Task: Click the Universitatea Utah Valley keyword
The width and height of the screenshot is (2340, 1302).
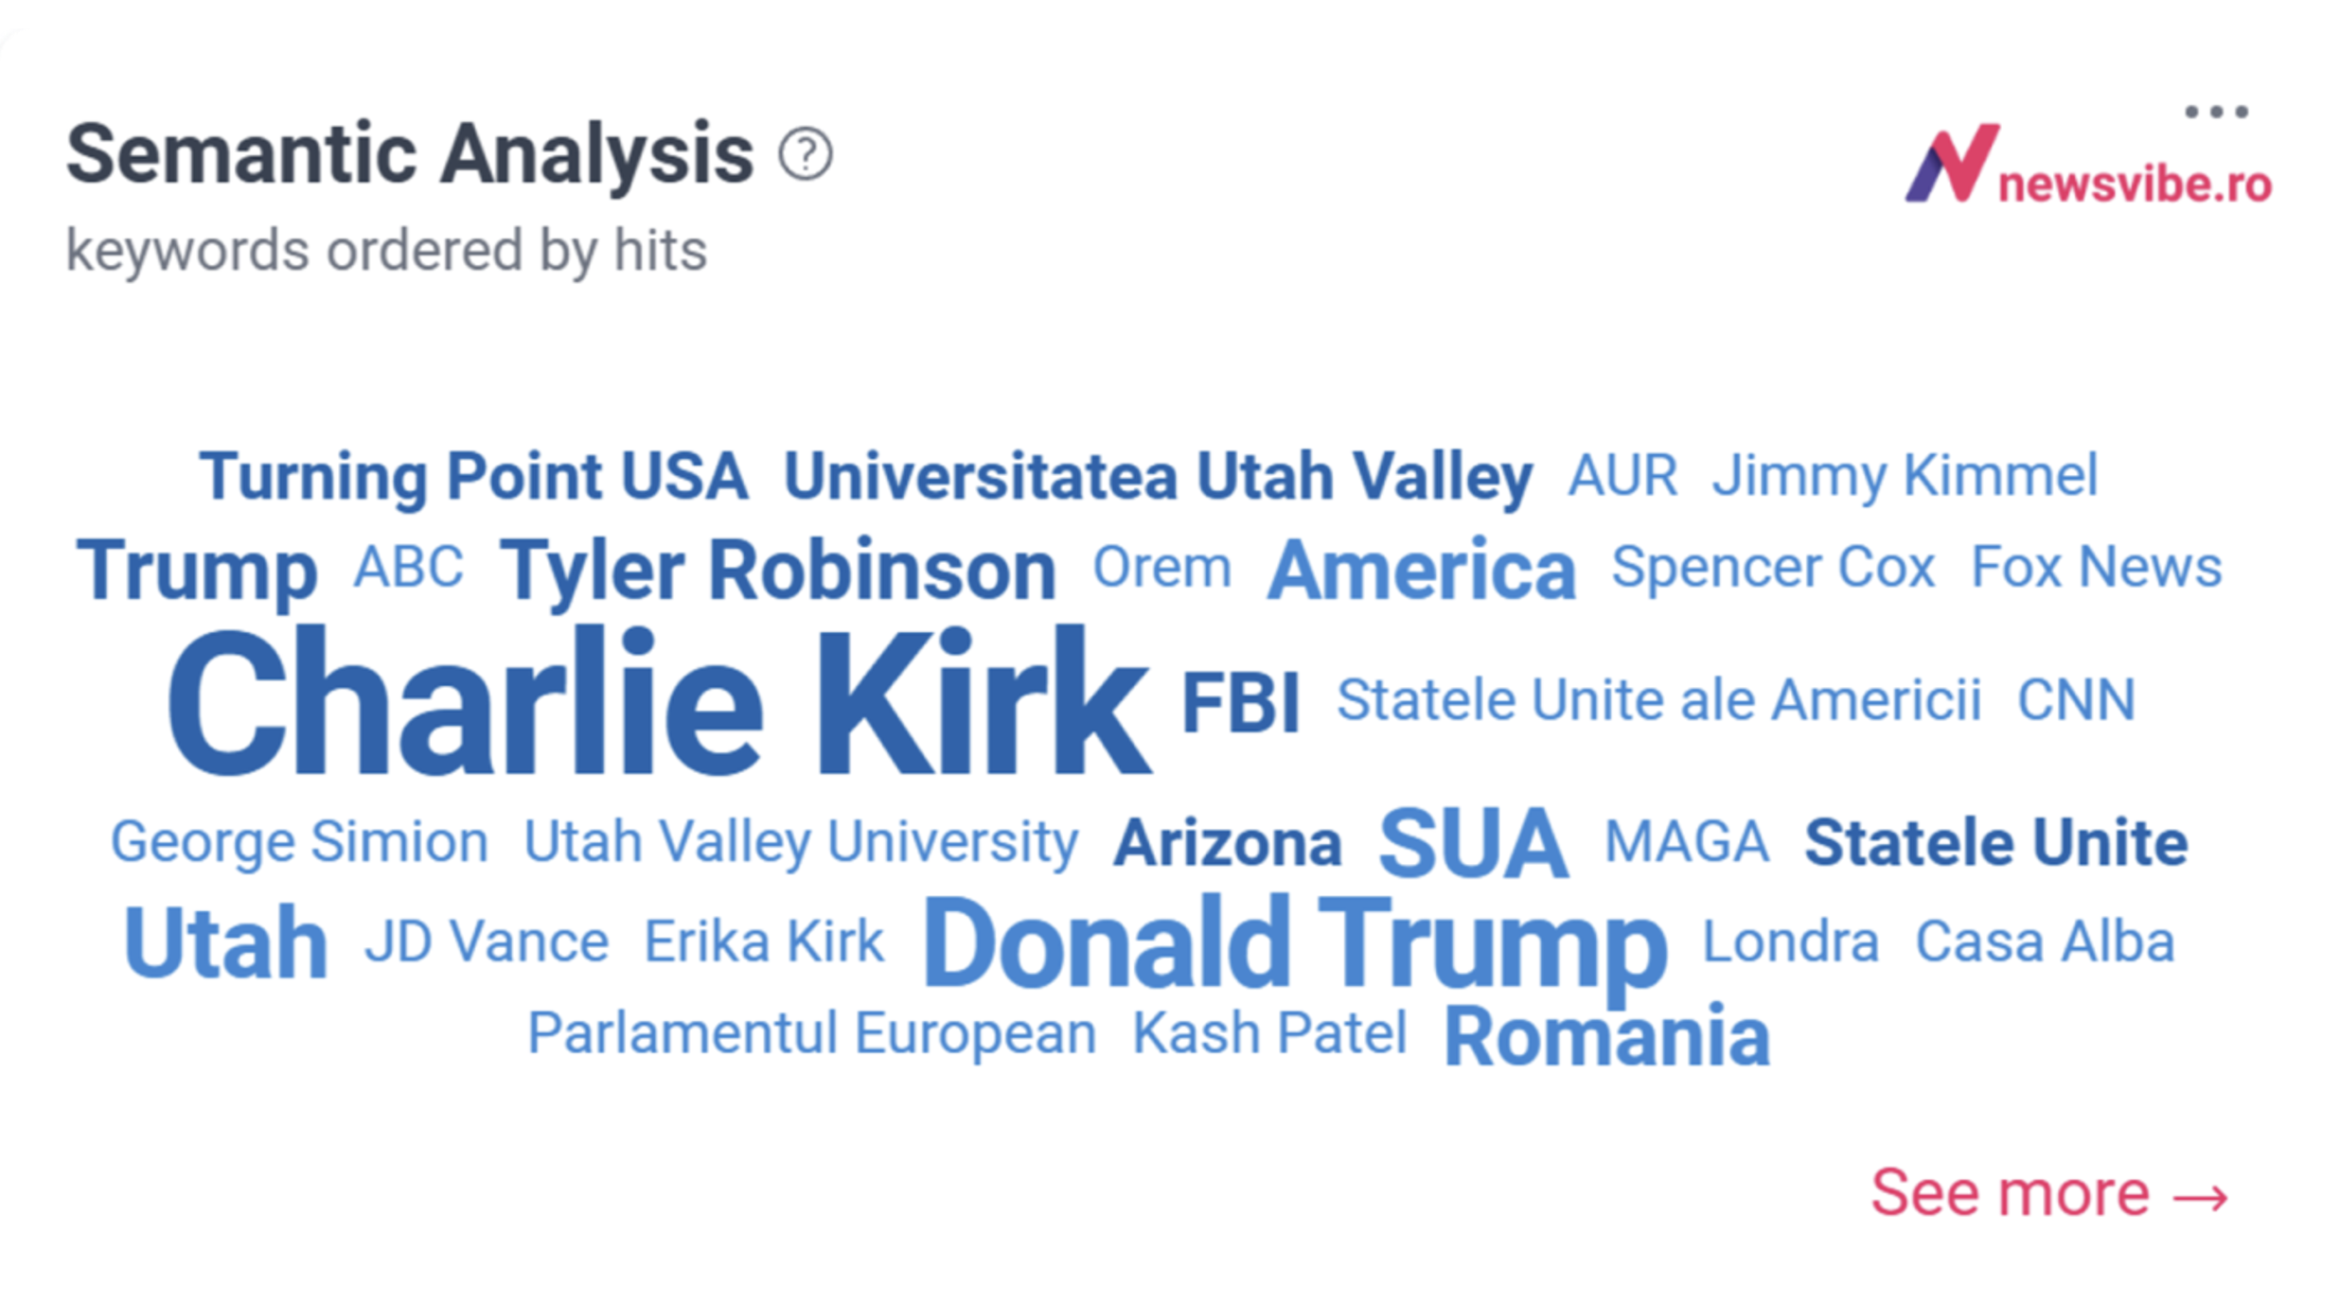Action: [1159, 476]
